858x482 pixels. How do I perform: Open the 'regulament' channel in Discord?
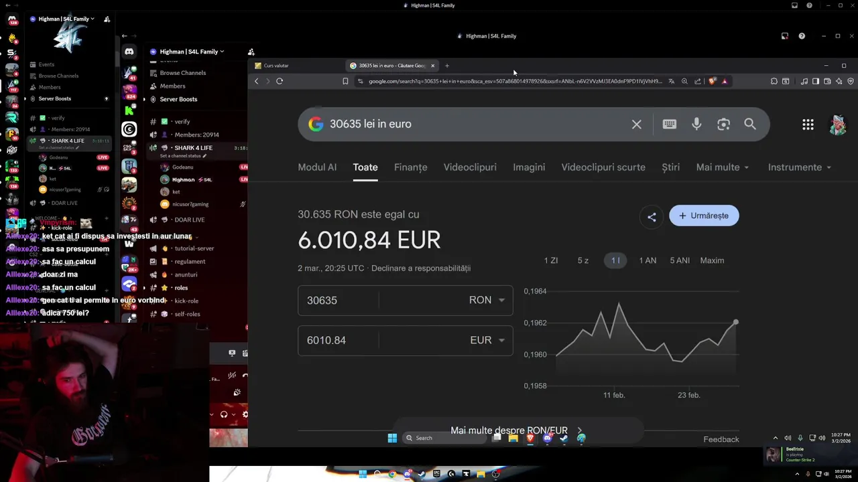(190, 262)
